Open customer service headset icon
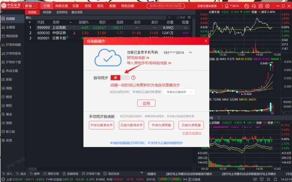 (x=254, y=6)
